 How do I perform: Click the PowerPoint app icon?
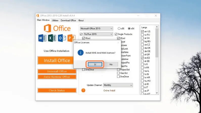coord(71,38)
